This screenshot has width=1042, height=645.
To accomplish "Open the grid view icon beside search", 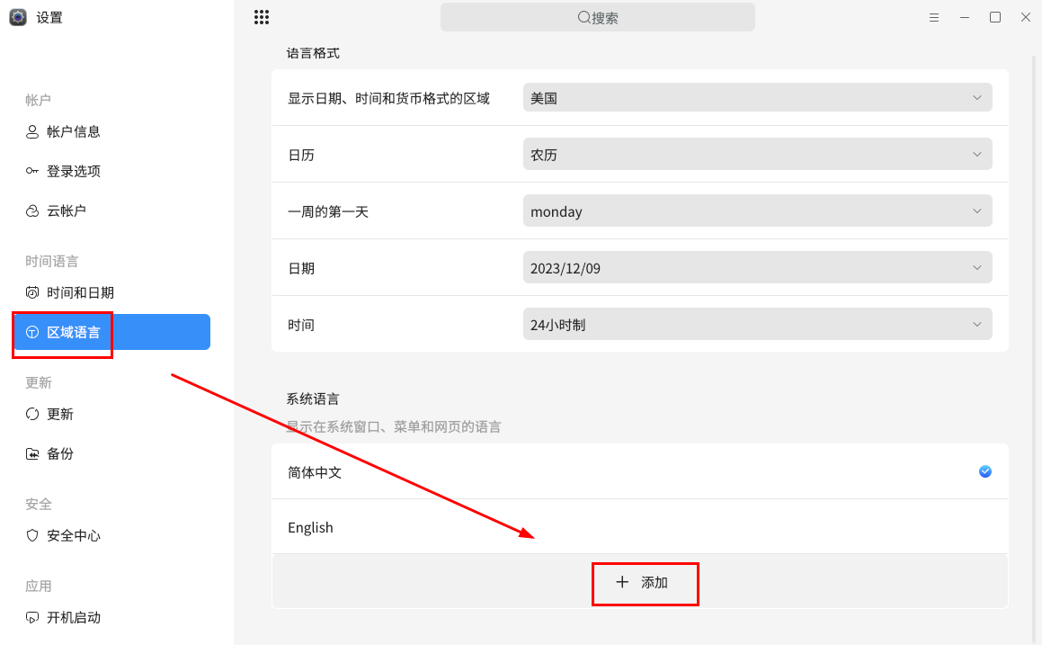I will [262, 17].
